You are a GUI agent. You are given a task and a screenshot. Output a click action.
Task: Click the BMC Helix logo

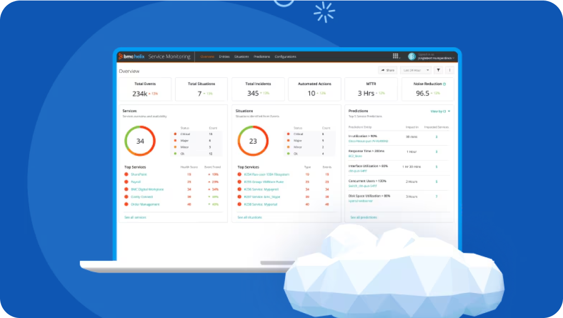[x=131, y=56]
